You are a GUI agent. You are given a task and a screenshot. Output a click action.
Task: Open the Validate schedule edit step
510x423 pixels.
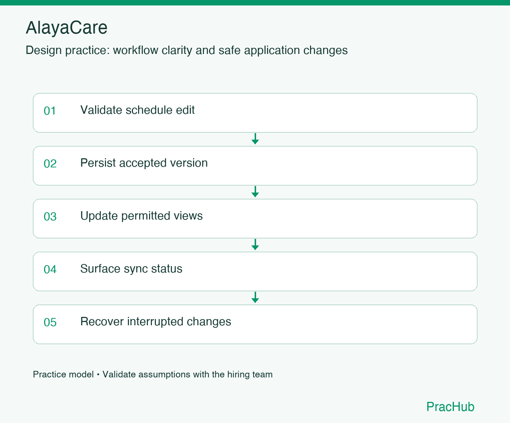tap(255, 113)
